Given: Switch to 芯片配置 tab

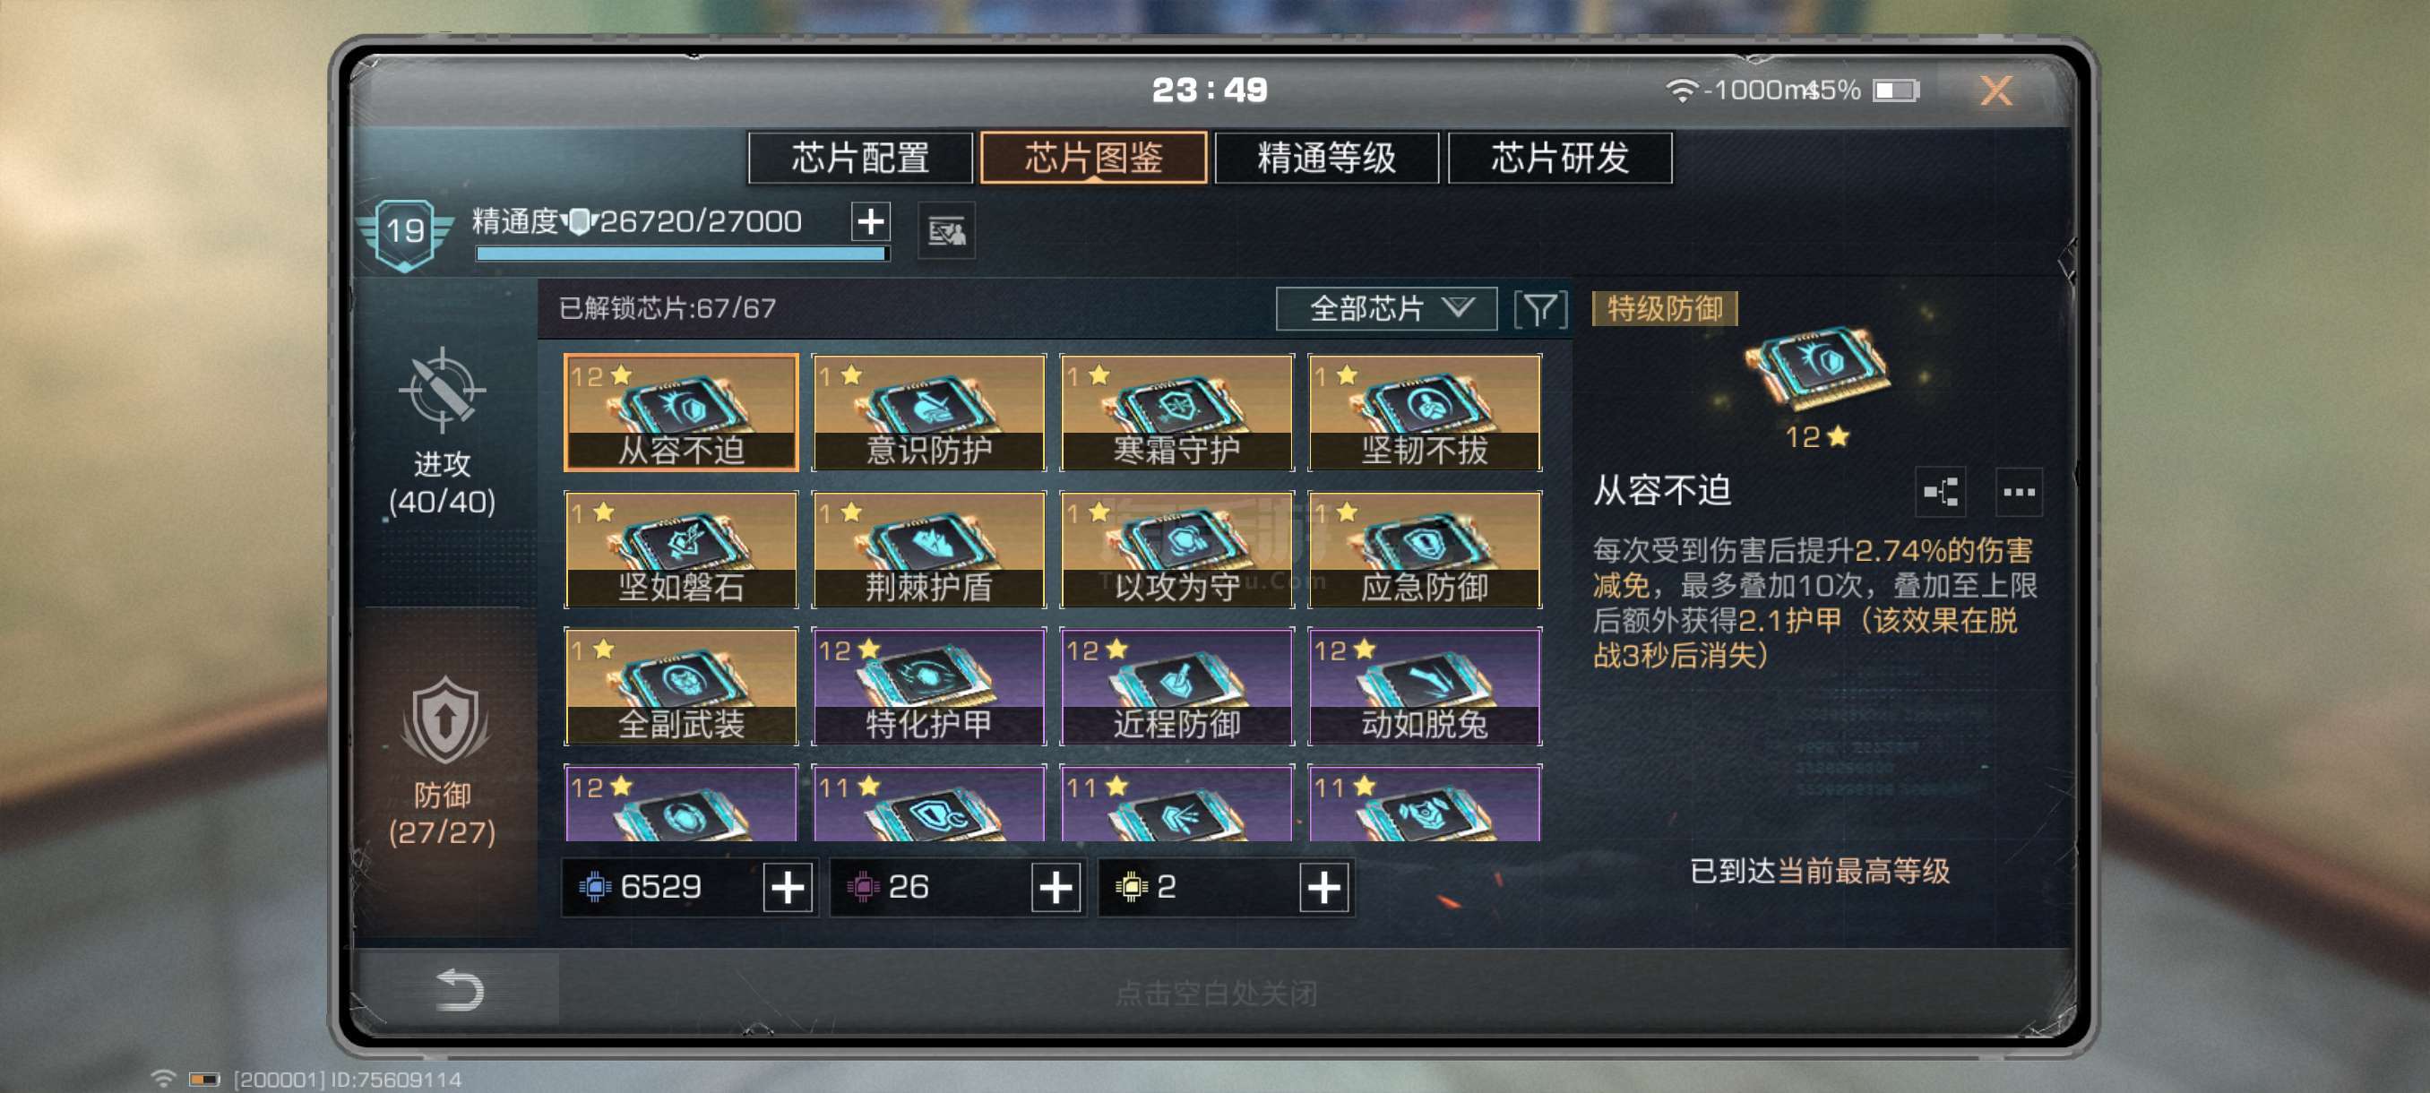Looking at the screenshot, I should (x=860, y=158).
